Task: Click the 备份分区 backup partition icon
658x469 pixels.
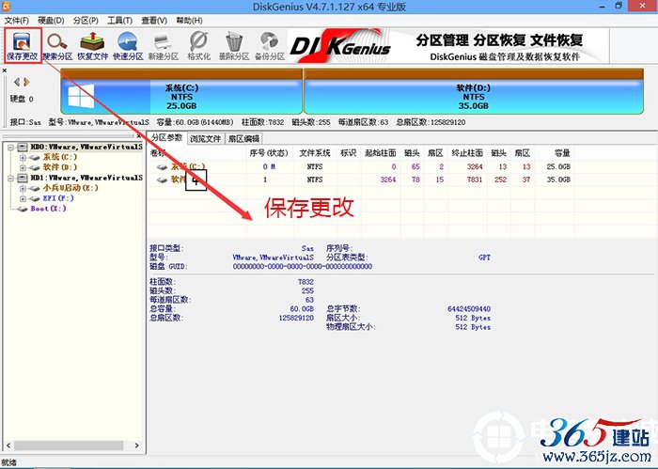Action: coord(270,46)
